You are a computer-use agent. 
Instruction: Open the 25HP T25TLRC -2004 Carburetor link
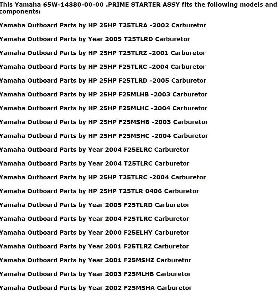tap(103, 177)
